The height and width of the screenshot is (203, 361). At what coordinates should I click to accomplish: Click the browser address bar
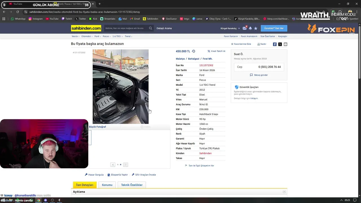pos(85,12)
